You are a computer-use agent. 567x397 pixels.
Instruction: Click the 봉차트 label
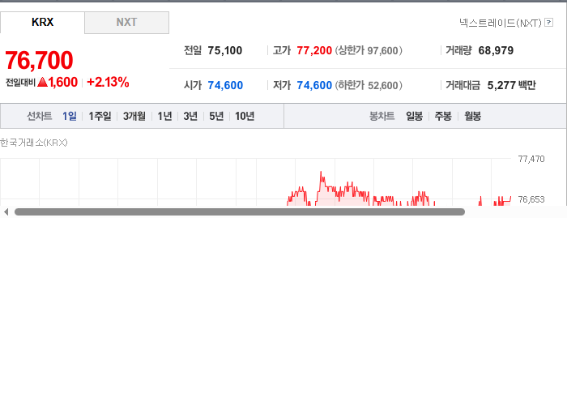[x=382, y=116]
